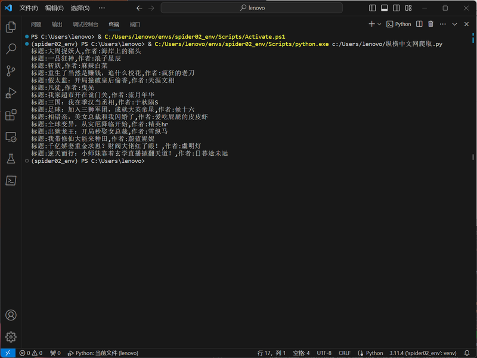The image size is (477, 358).
Task: Change encoding via UTF-8
Action: coord(324,353)
